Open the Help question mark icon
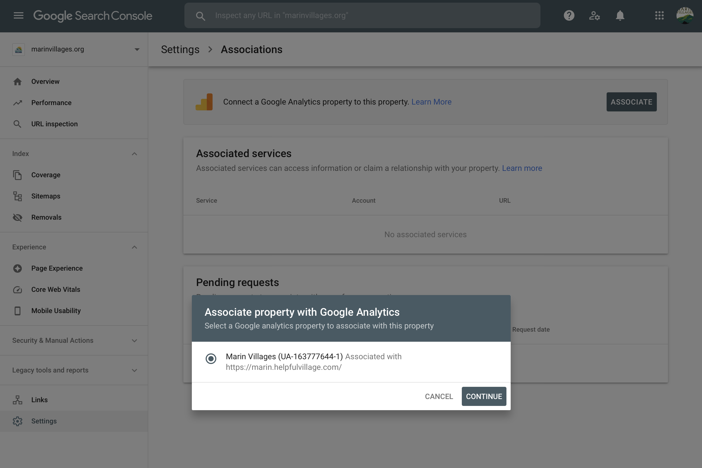The height and width of the screenshot is (468, 702). coord(569,15)
